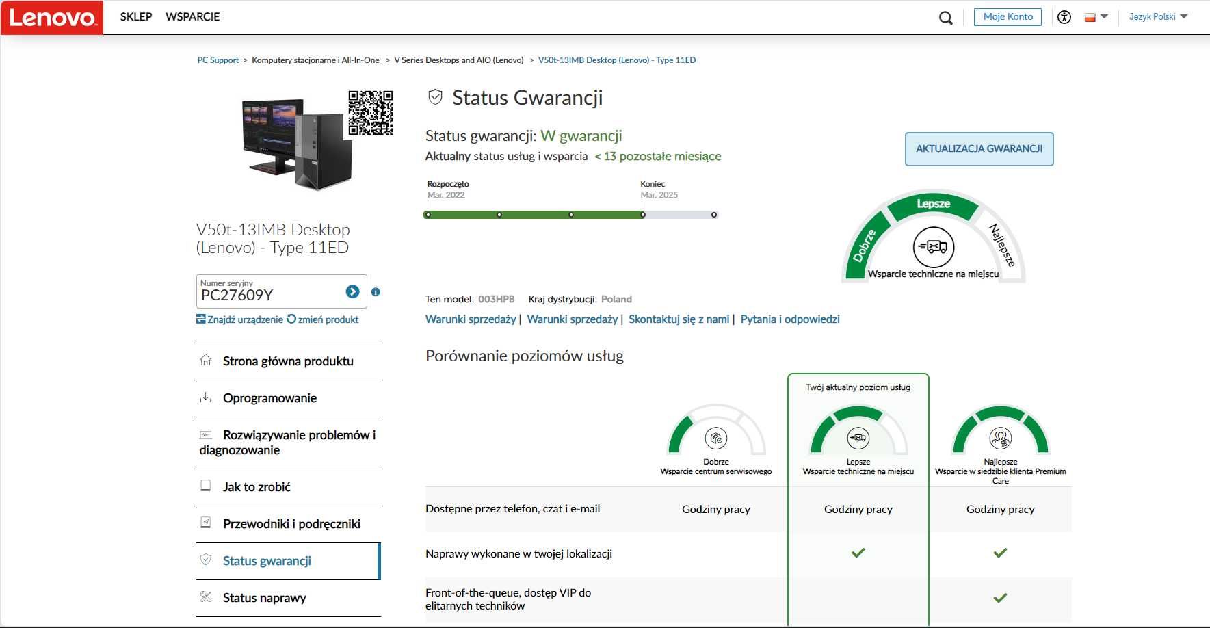Click checkmark for Najlepsze Front-of-the-queue

point(1000,598)
